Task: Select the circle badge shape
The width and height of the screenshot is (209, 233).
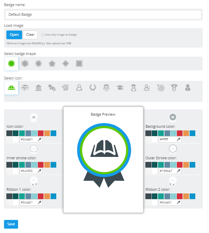Action: coord(11,63)
